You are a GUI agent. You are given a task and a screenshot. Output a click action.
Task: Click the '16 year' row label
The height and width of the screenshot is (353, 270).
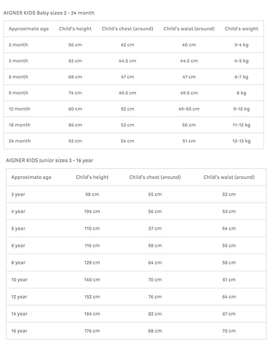pos(20,331)
